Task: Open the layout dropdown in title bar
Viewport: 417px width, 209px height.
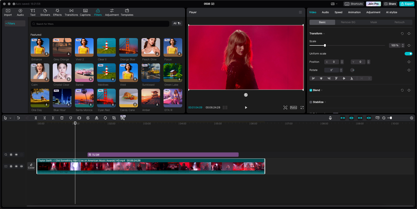Action: pos(334,4)
